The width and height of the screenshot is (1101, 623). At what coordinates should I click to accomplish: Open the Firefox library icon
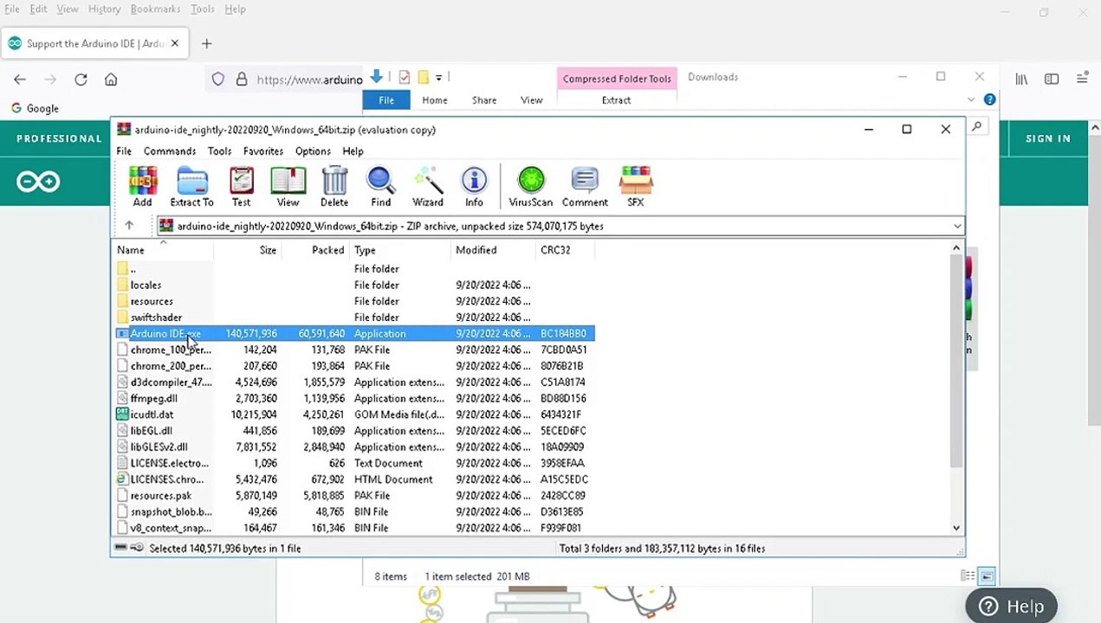tap(1021, 80)
